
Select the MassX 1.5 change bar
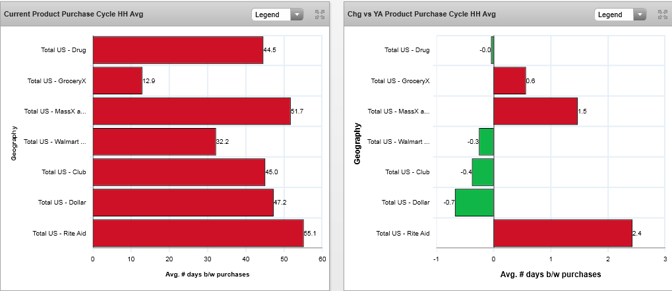point(535,111)
